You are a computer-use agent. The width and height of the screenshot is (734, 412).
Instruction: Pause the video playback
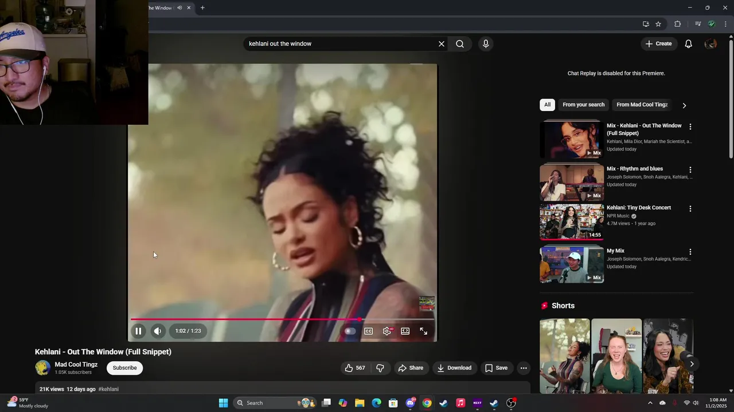[x=138, y=331]
